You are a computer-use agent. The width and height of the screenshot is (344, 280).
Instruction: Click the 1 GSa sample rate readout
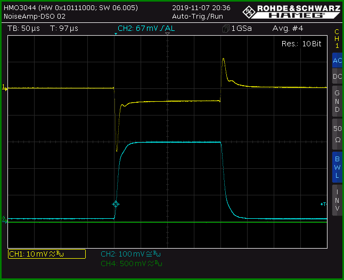click(x=242, y=28)
